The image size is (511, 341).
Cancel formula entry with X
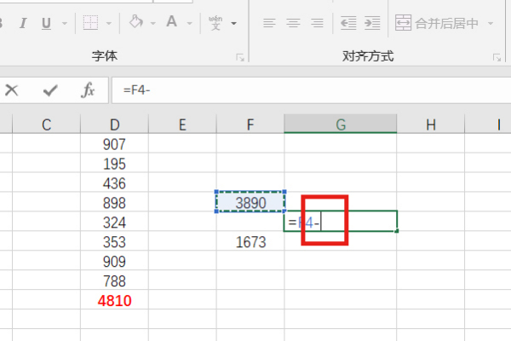coord(12,90)
